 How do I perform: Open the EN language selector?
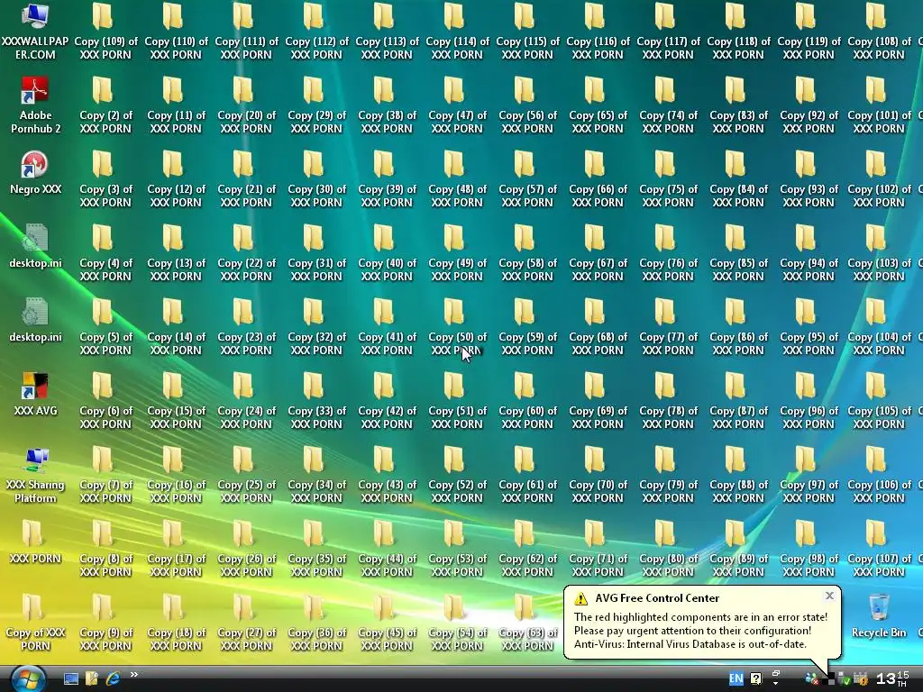(736, 678)
